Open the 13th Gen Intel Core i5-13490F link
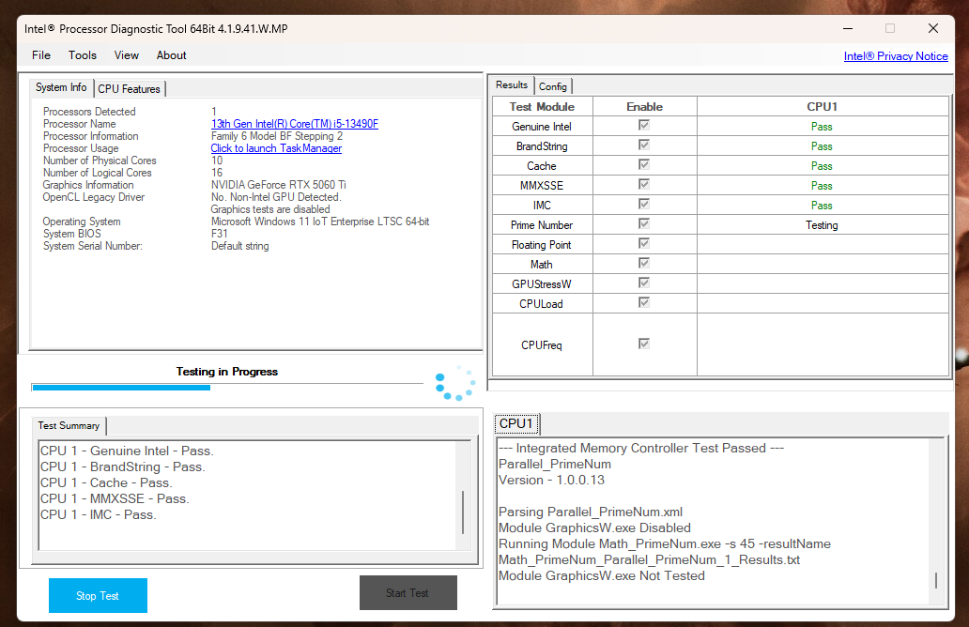 (295, 124)
